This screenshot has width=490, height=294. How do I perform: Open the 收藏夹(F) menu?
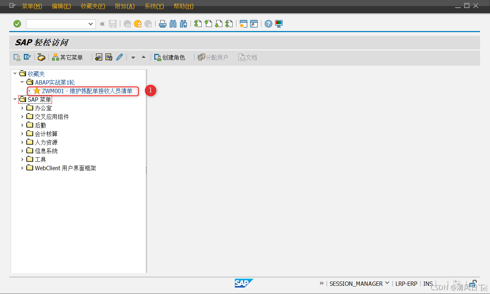click(x=93, y=6)
